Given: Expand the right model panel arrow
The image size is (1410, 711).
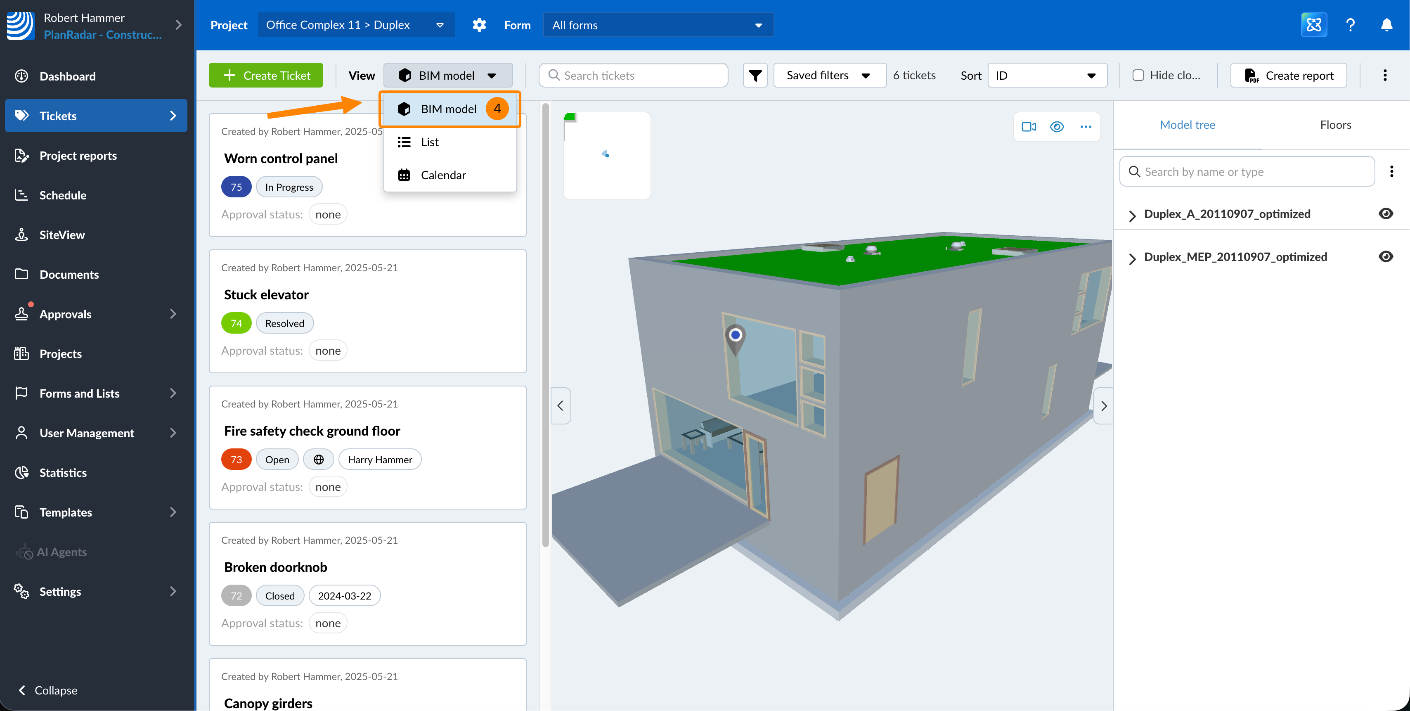Looking at the screenshot, I should [x=1103, y=405].
